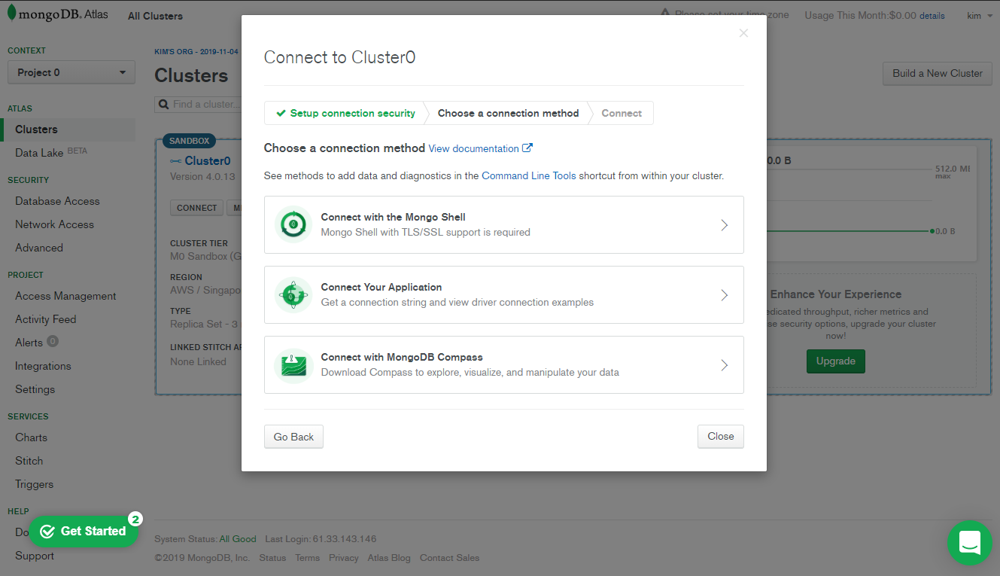
Task: Select the Connect step tab
Action: tap(622, 113)
